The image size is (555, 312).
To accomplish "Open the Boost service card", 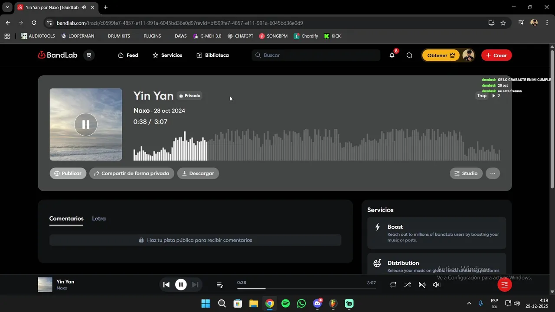I will click(x=437, y=233).
